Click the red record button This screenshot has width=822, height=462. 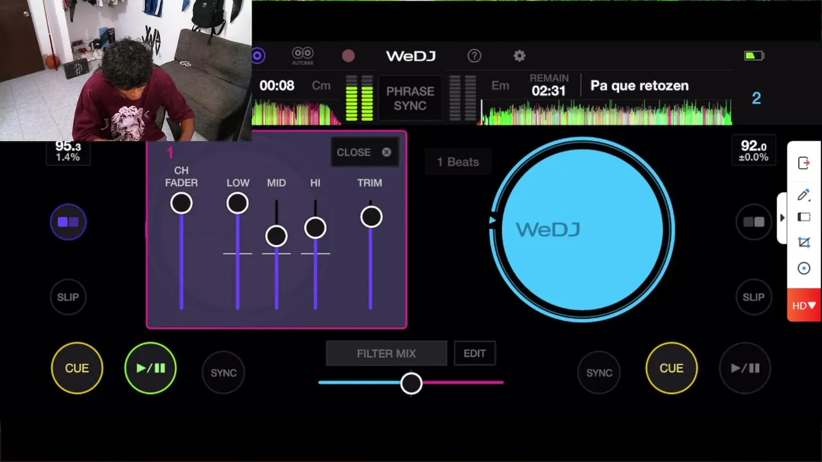pos(348,56)
